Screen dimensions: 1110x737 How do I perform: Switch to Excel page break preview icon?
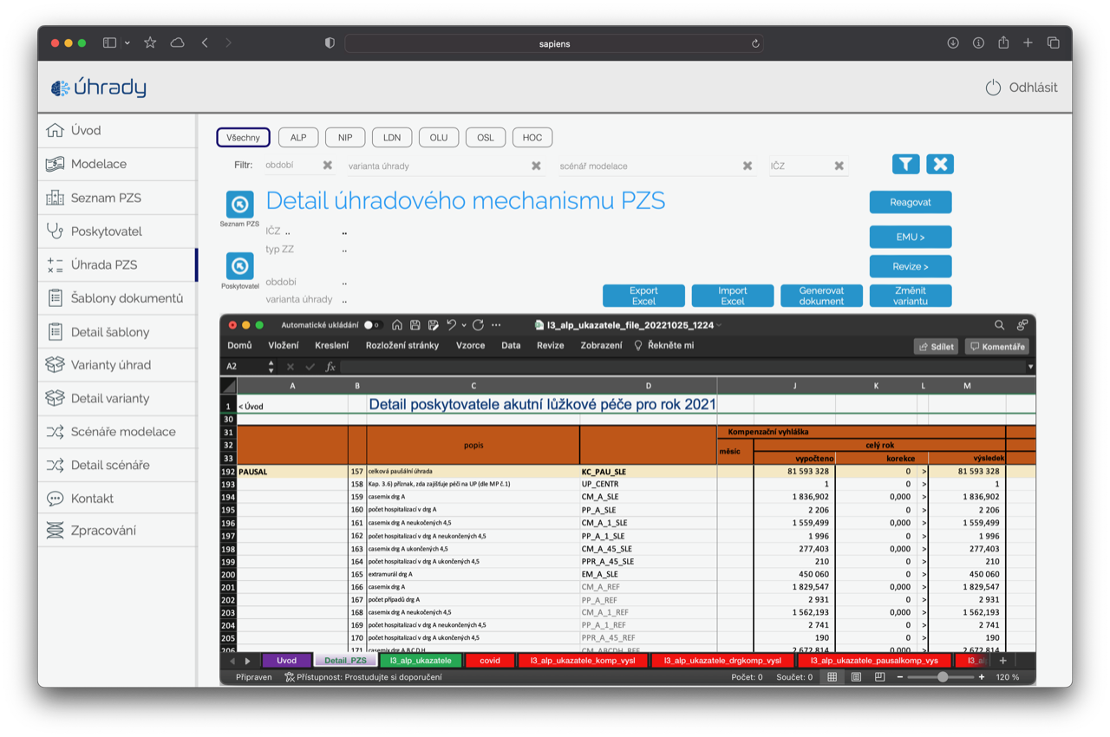coord(879,677)
